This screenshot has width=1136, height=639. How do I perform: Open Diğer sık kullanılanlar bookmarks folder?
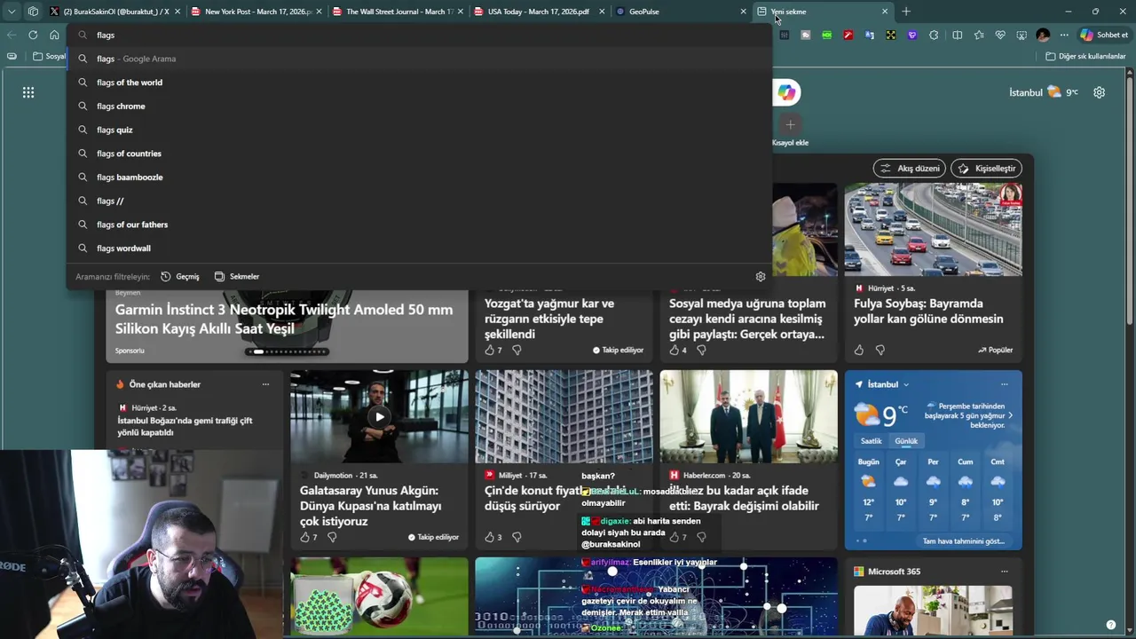pos(1085,56)
